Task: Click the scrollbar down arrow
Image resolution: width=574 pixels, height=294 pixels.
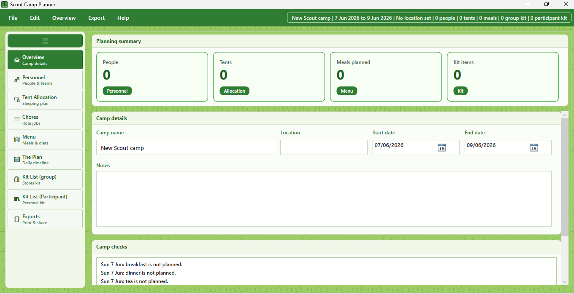Action: (x=565, y=282)
